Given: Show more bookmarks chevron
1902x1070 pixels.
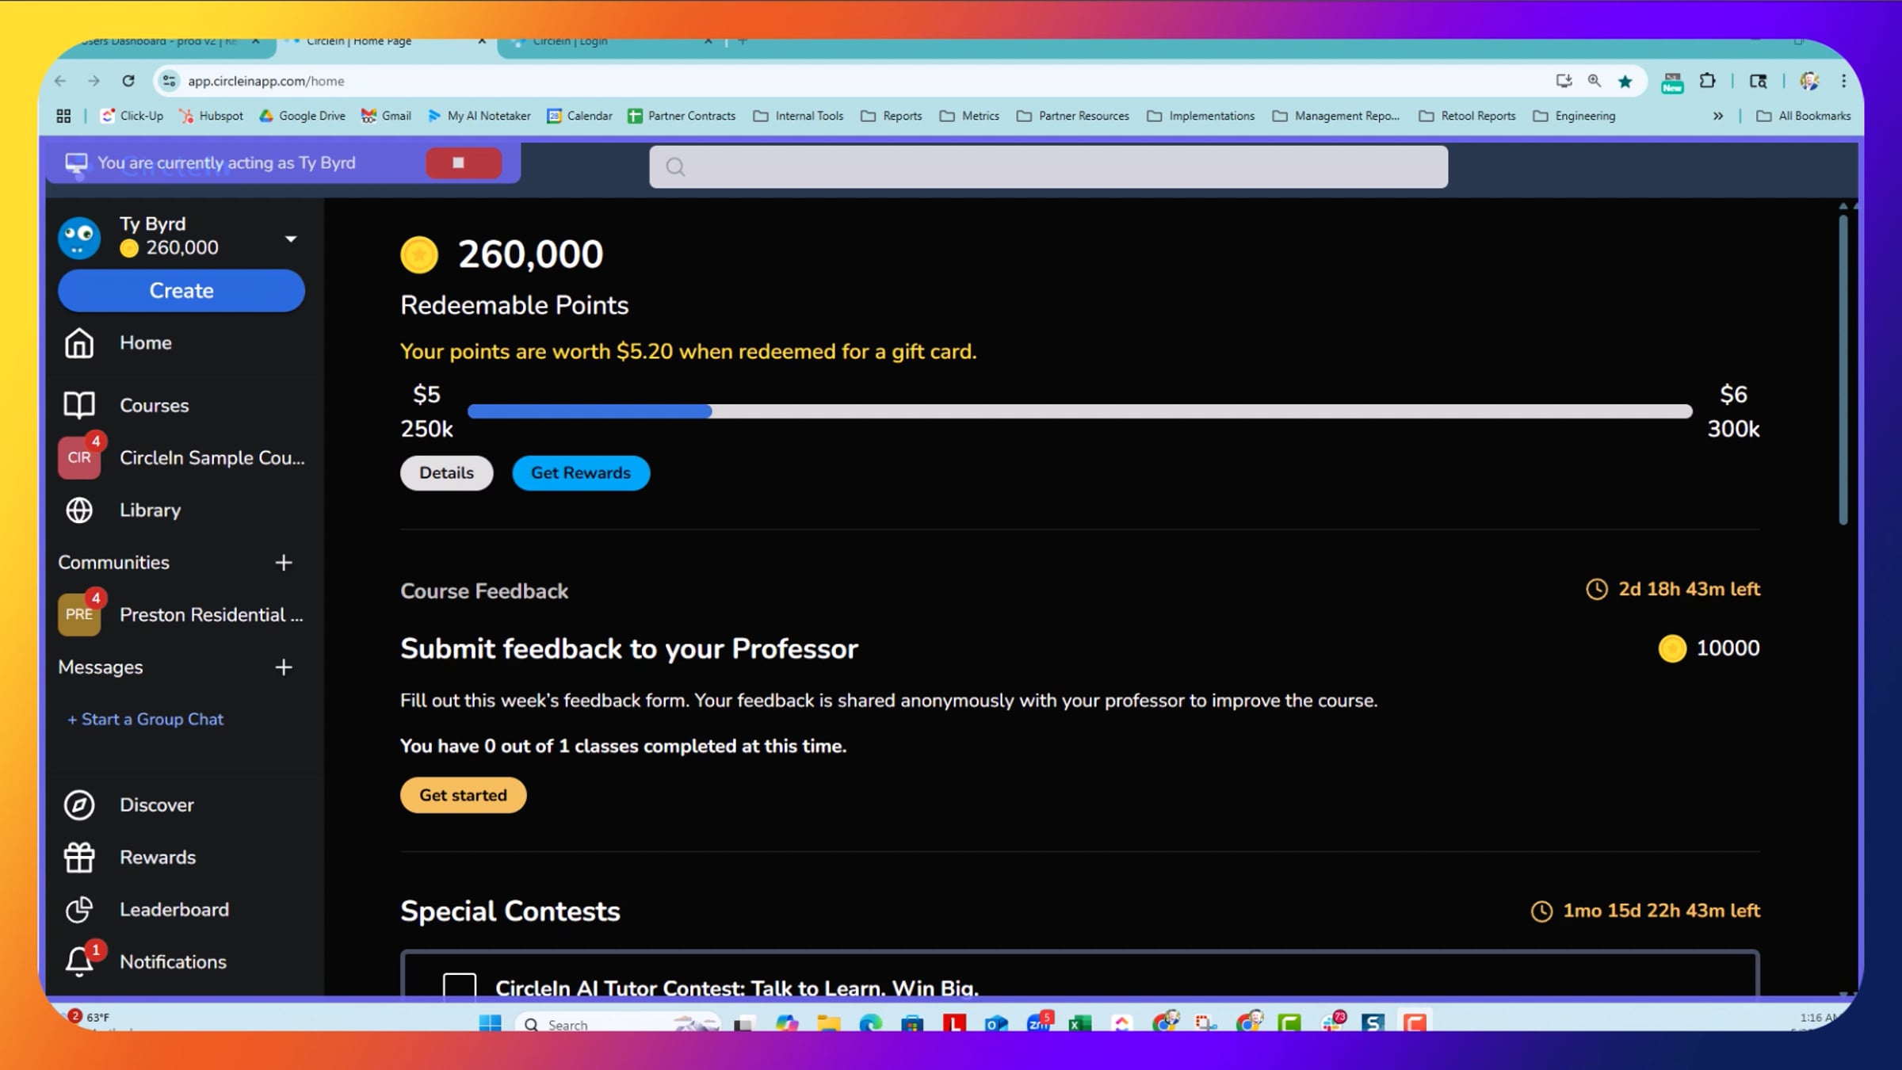Looking at the screenshot, I should click(x=1718, y=116).
